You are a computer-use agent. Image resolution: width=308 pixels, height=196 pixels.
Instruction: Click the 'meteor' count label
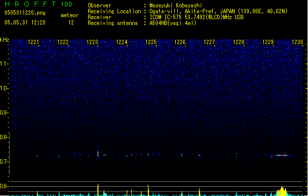[70, 15]
